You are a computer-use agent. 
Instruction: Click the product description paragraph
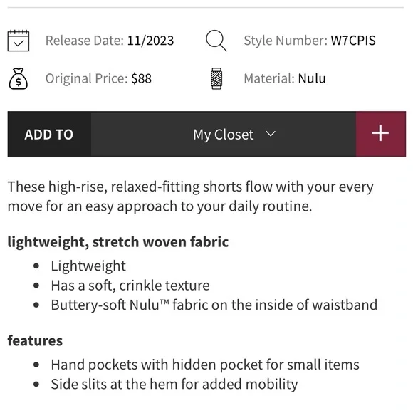pos(190,197)
